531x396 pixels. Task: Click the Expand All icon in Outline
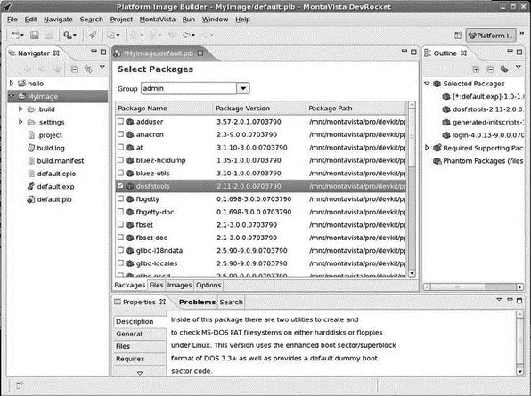tap(476, 69)
